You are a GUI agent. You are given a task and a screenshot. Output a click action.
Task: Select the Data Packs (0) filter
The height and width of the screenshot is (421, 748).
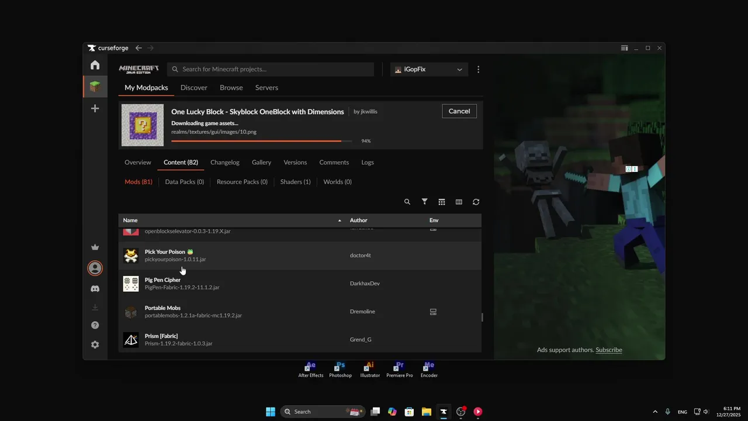click(185, 182)
